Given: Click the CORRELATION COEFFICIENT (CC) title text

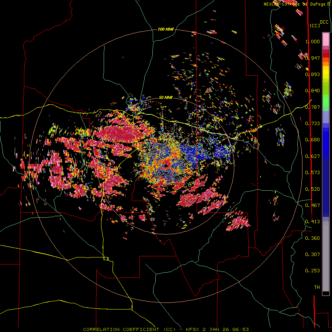Looking at the screenshot, I should coord(129,329).
